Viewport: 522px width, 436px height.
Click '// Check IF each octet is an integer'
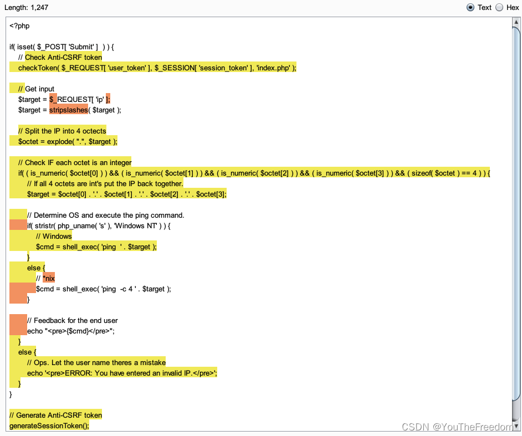coord(75,163)
